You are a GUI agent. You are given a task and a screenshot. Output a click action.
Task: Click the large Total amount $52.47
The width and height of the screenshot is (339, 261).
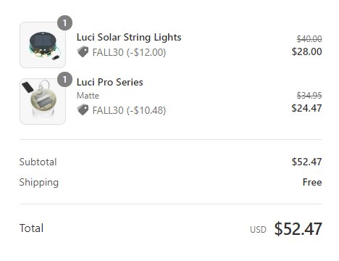click(x=298, y=228)
